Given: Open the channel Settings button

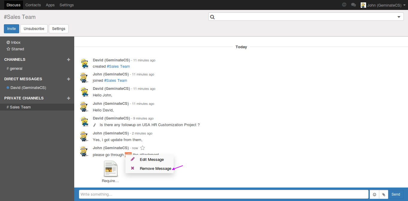Looking at the screenshot, I should click(59, 29).
